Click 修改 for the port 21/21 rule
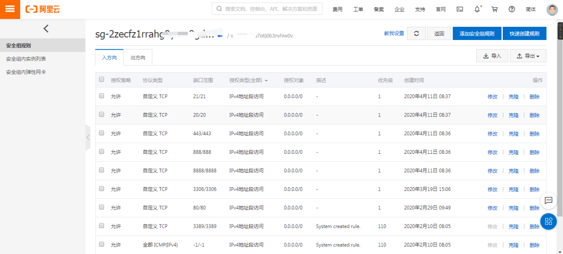 (492, 96)
